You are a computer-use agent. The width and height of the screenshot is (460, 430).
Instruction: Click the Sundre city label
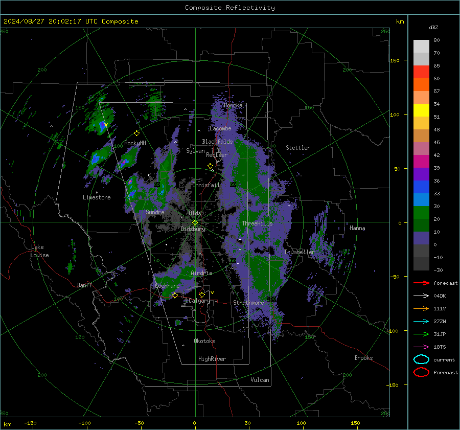(155, 212)
